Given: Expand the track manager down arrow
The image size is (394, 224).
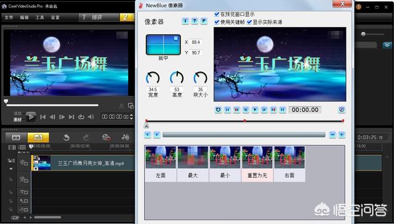Looking at the screenshot, I should (x=11, y=169).
